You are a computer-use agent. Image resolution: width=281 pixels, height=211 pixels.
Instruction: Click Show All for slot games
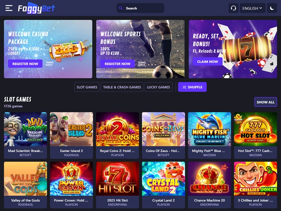click(266, 102)
